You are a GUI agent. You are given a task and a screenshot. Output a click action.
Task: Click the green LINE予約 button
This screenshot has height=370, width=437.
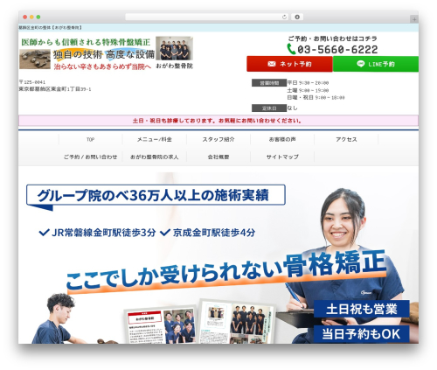(376, 64)
